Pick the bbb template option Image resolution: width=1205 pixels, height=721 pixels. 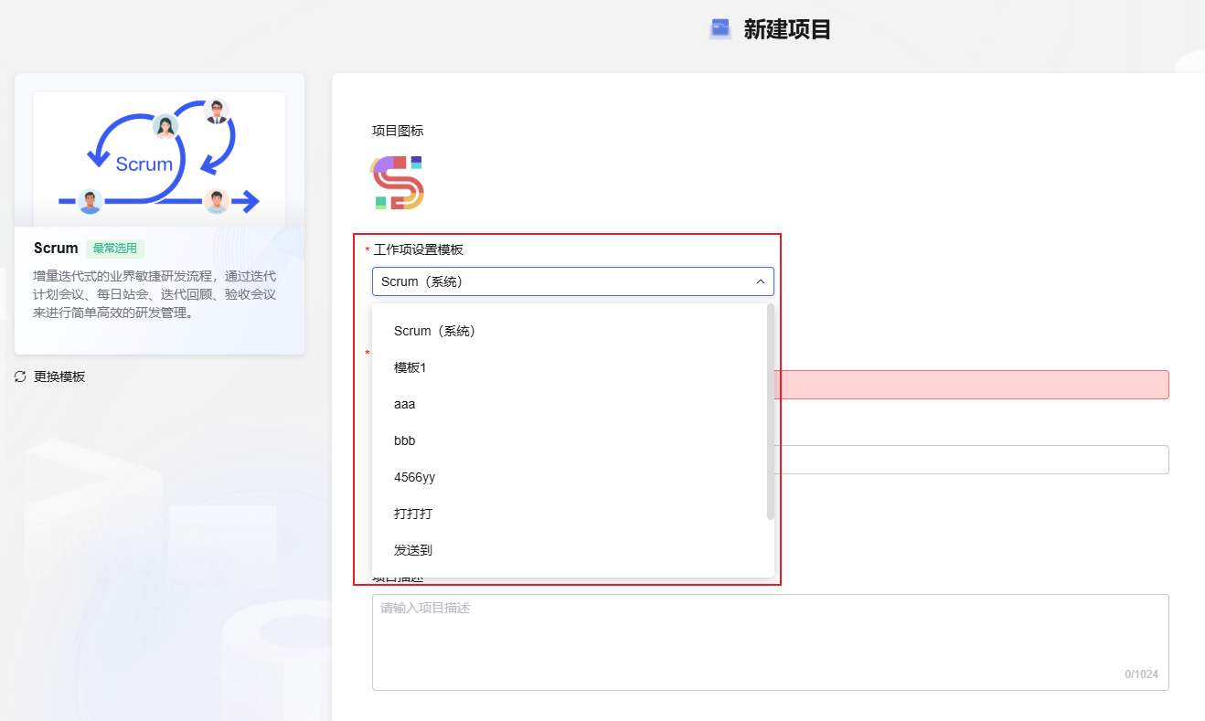tap(405, 440)
